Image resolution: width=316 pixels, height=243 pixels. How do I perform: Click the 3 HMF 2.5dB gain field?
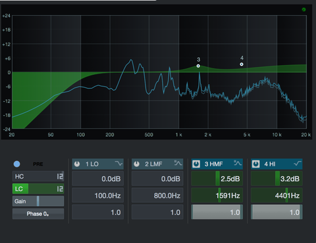217,179
